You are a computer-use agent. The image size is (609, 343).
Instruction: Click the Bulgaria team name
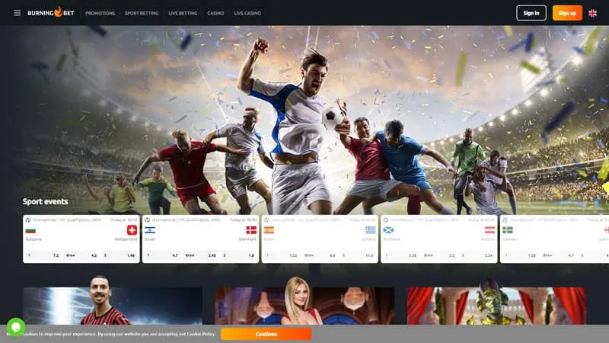[x=33, y=239]
